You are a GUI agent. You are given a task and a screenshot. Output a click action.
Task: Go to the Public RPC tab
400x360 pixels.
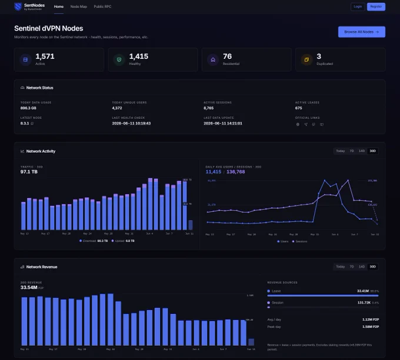tap(102, 6)
